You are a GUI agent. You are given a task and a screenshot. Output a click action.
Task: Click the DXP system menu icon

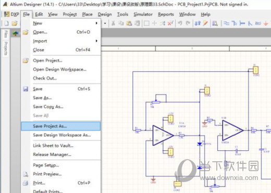(11, 14)
